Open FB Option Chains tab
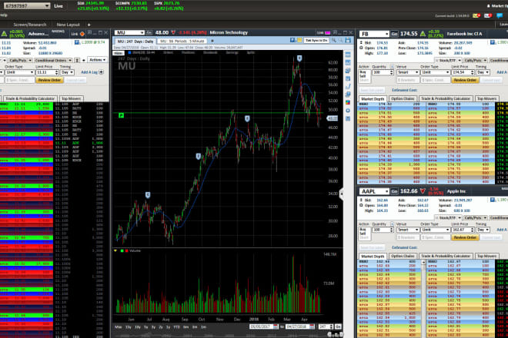The image size is (508, 338). point(403,98)
